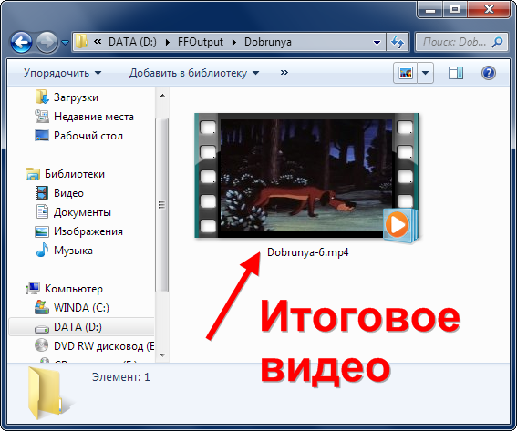Open the Видео library
This screenshot has height=431, width=517.
pos(68,193)
